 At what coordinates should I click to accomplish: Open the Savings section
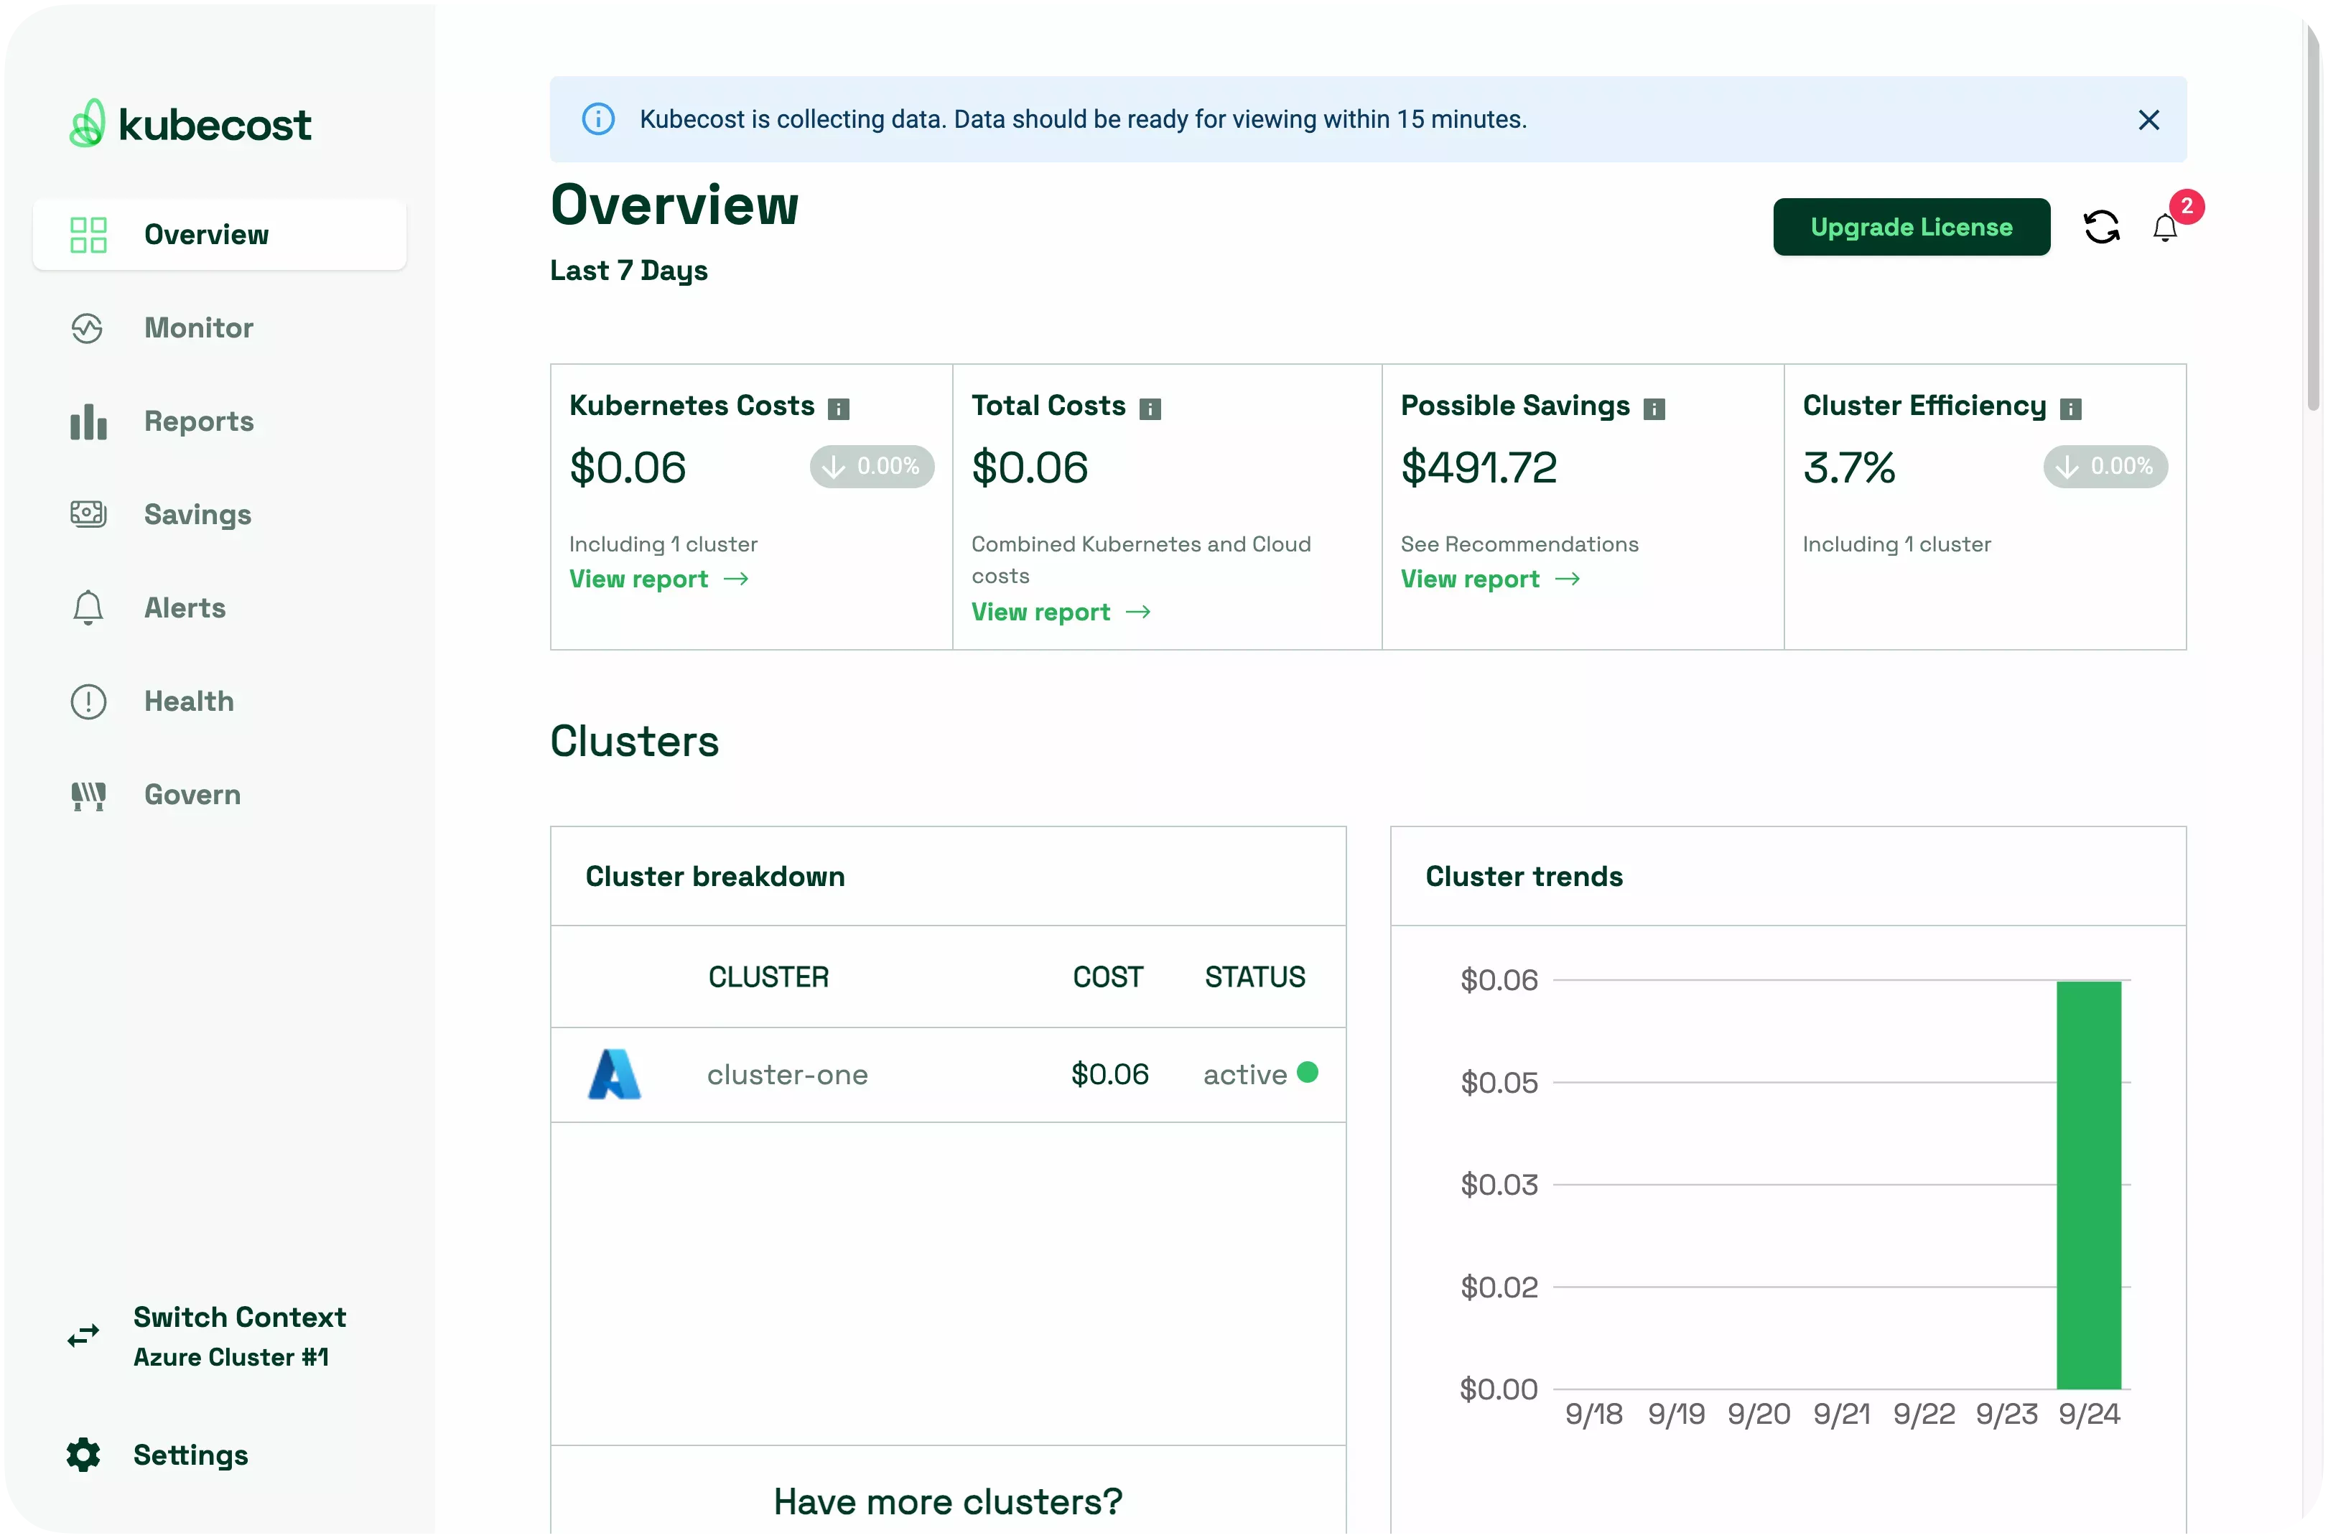click(198, 514)
